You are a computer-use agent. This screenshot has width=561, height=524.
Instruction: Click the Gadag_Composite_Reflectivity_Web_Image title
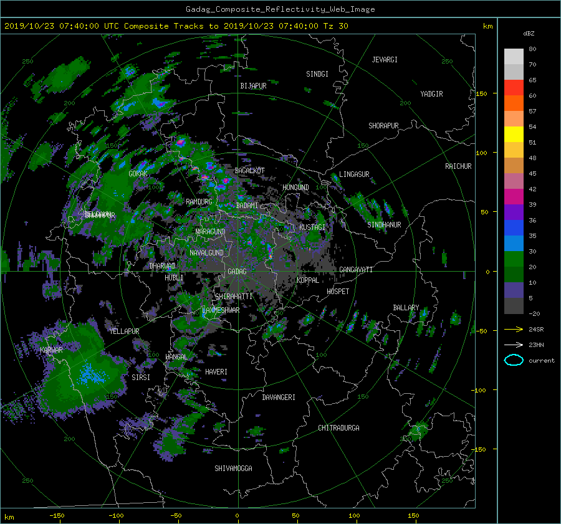point(280,9)
